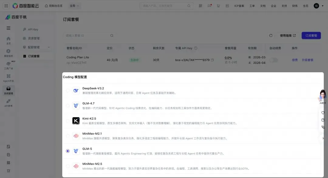Expand the account menu arrow beside avatar

323,6
